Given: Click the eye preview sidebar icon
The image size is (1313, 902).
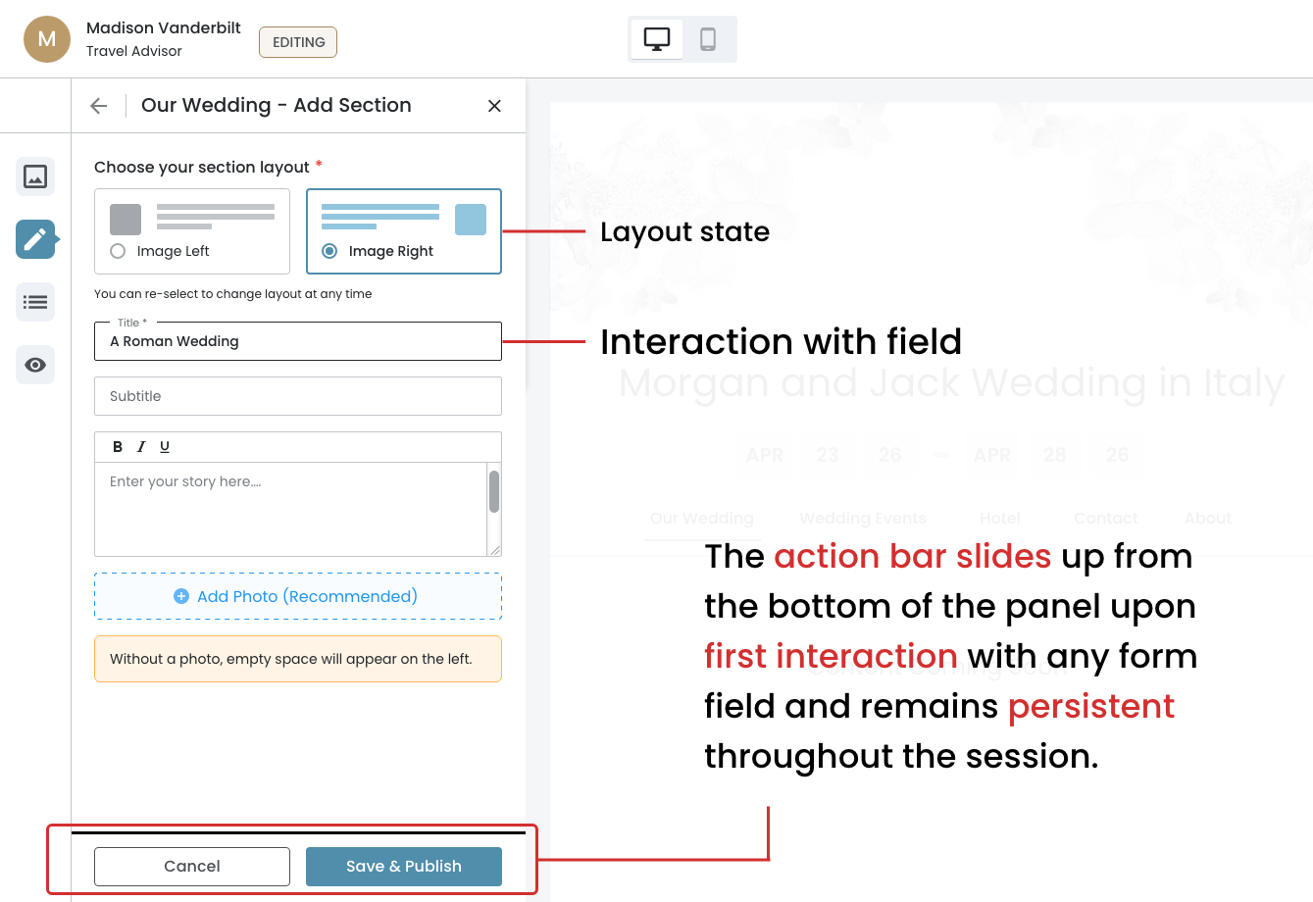Looking at the screenshot, I should (35, 365).
